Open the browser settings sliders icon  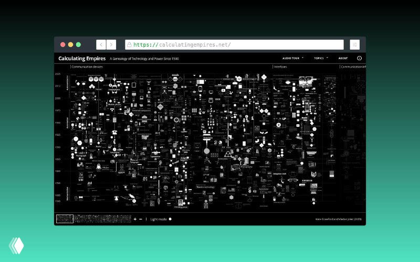click(x=355, y=45)
